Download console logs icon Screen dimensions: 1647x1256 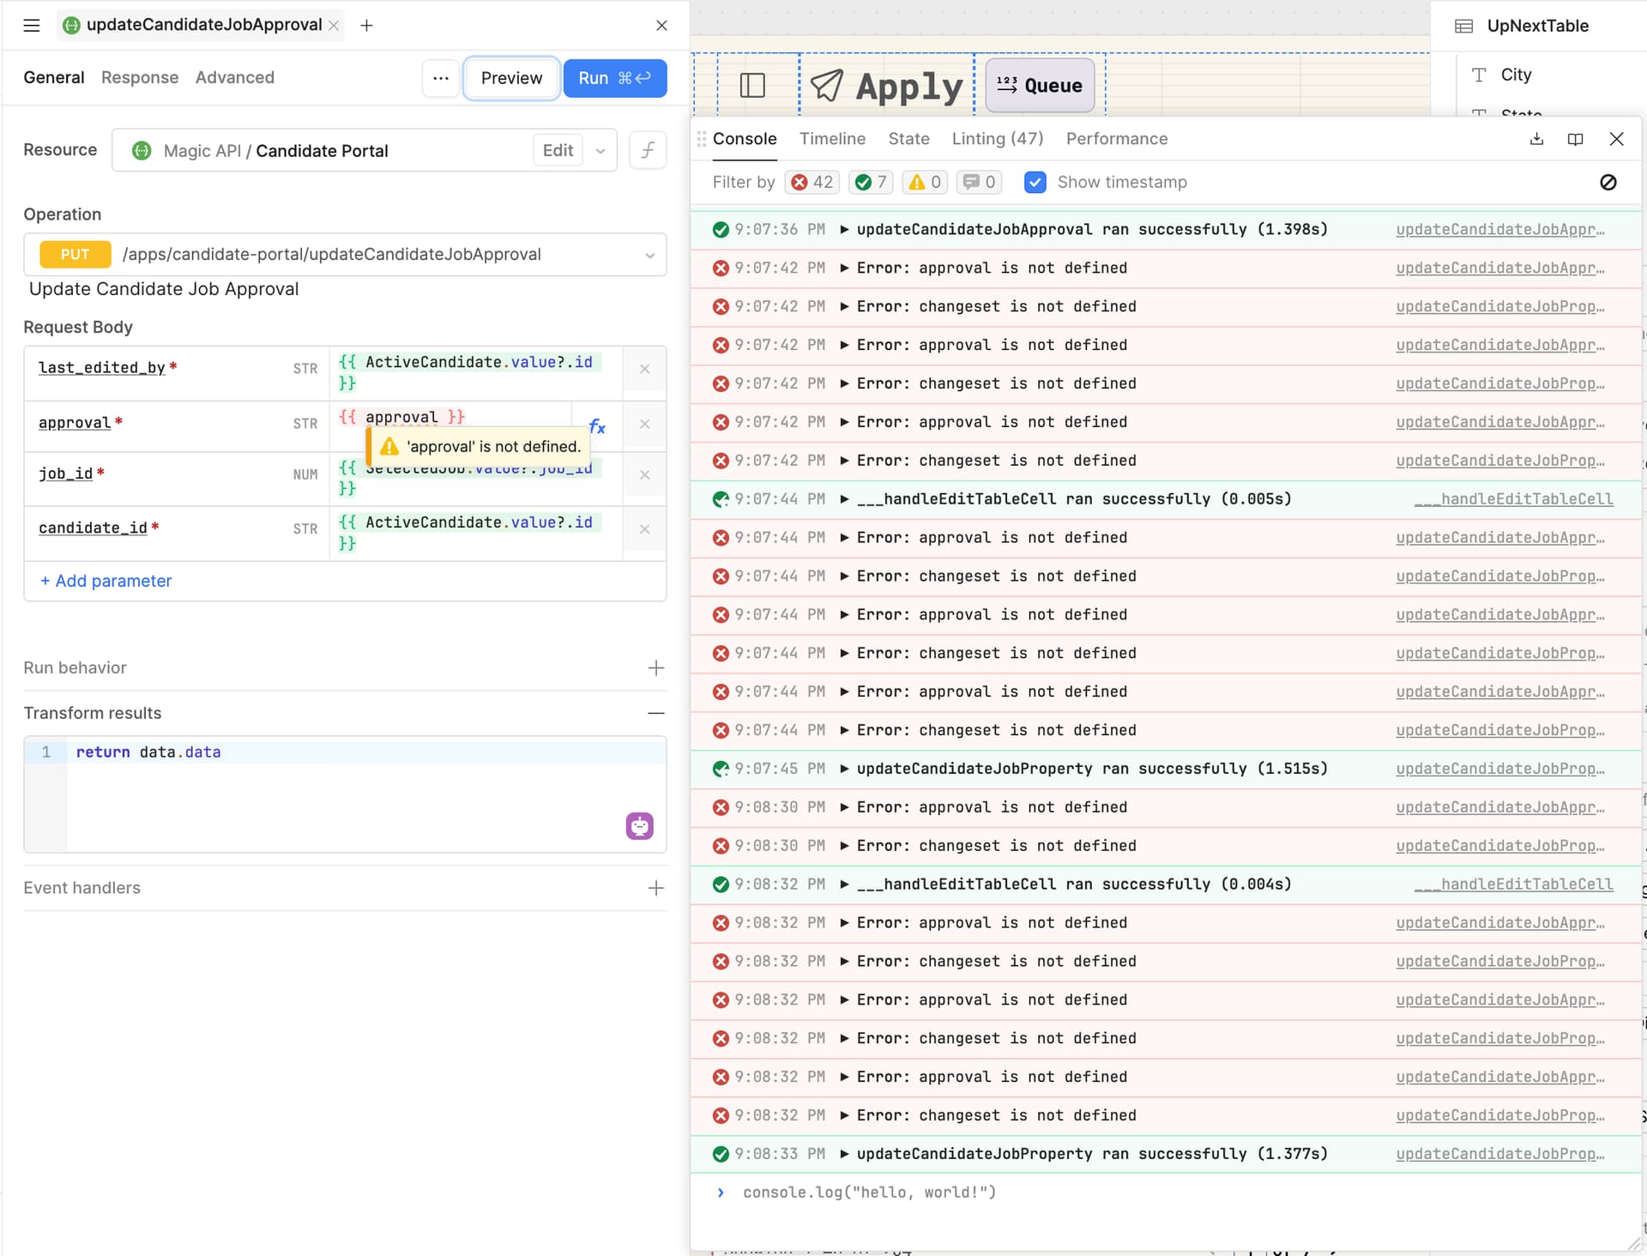(x=1537, y=139)
